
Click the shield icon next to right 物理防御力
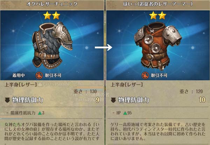(113, 100)
